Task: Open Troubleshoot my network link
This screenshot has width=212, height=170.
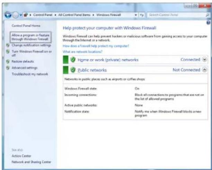Action: click(30, 74)
